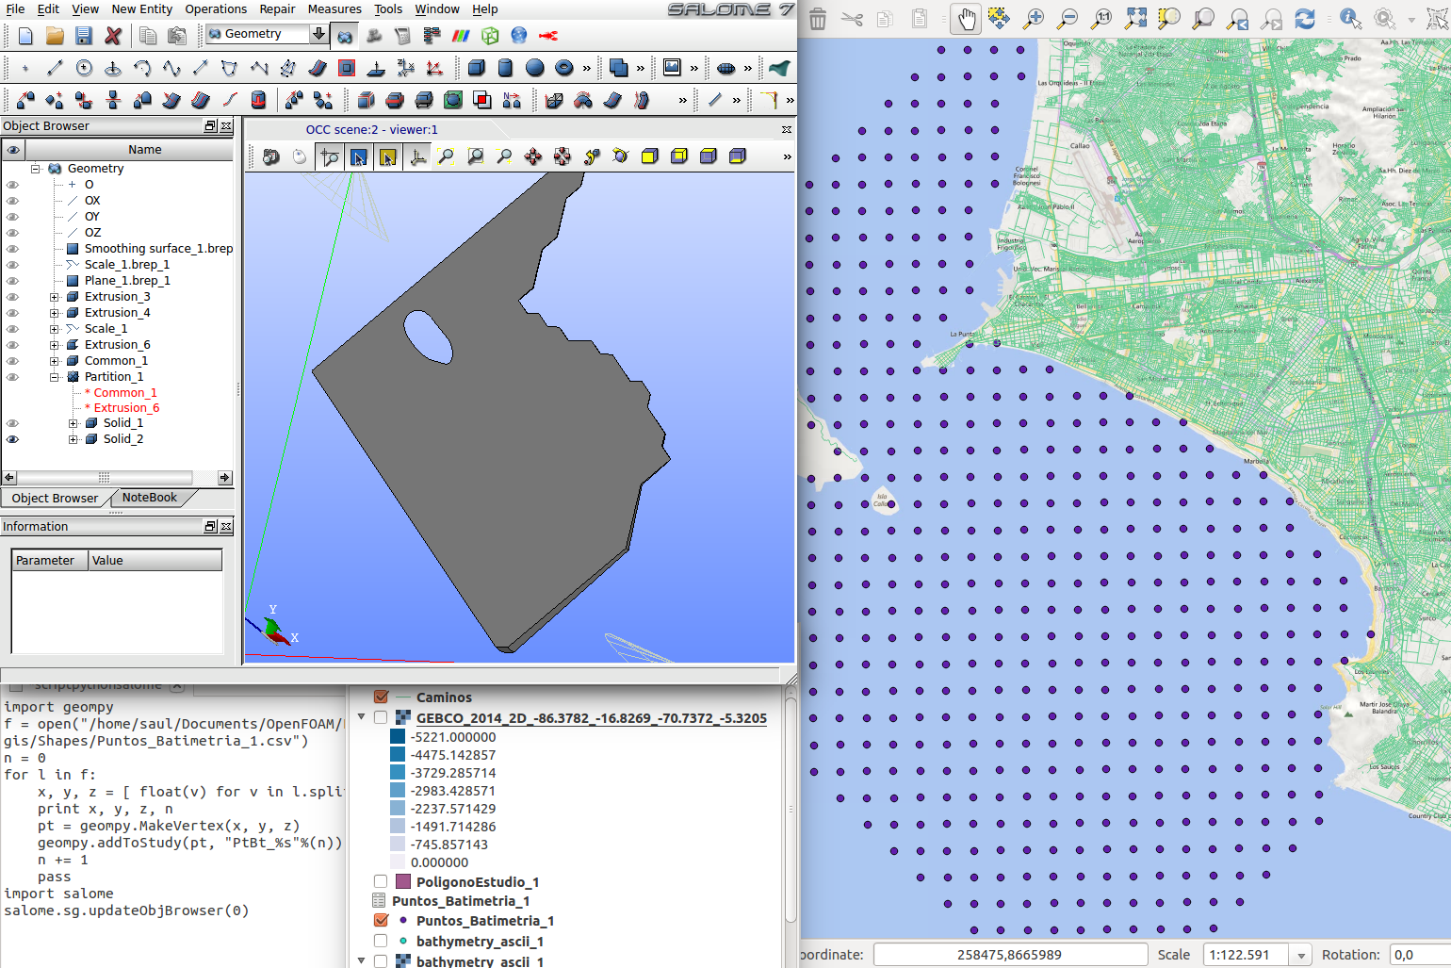Click the Create Torus primitive icon

tap(563, 68)
